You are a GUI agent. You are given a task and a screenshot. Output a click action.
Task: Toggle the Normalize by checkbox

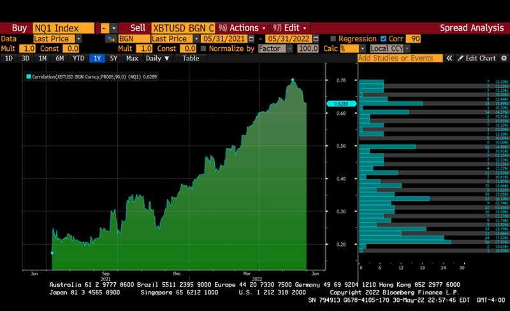pos(203,48)
